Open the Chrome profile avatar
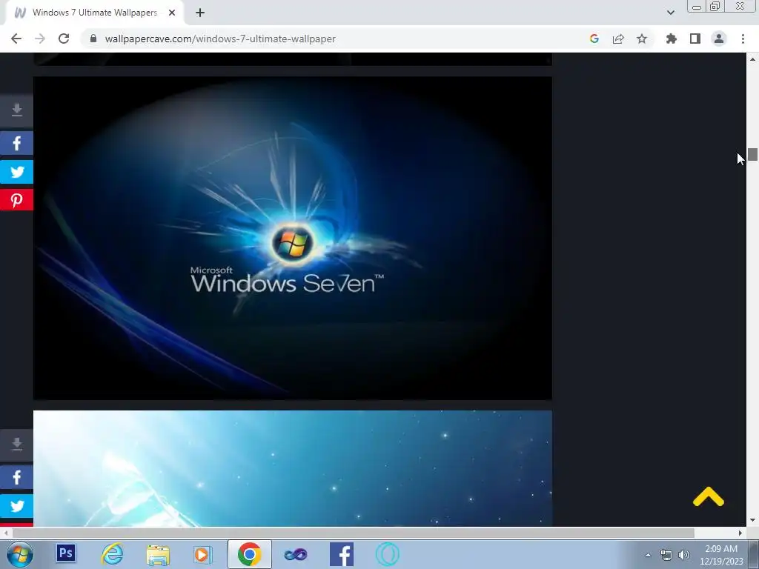Viewport: 759px width, 569px height. point(719,39)
